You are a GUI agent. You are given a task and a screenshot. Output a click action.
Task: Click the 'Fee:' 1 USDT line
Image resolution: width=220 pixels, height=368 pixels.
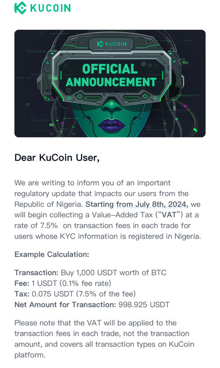click(x=63, y=283)
